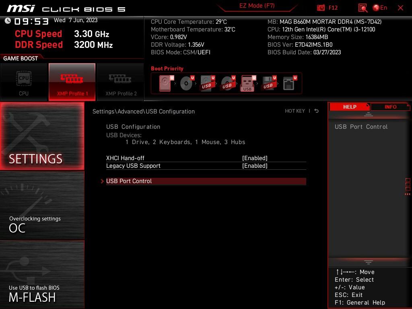Open the SETTINGS section
Image resolution: width=412 pixels, height=309 pixels.
pyautogui.click(x=42, y=136)
